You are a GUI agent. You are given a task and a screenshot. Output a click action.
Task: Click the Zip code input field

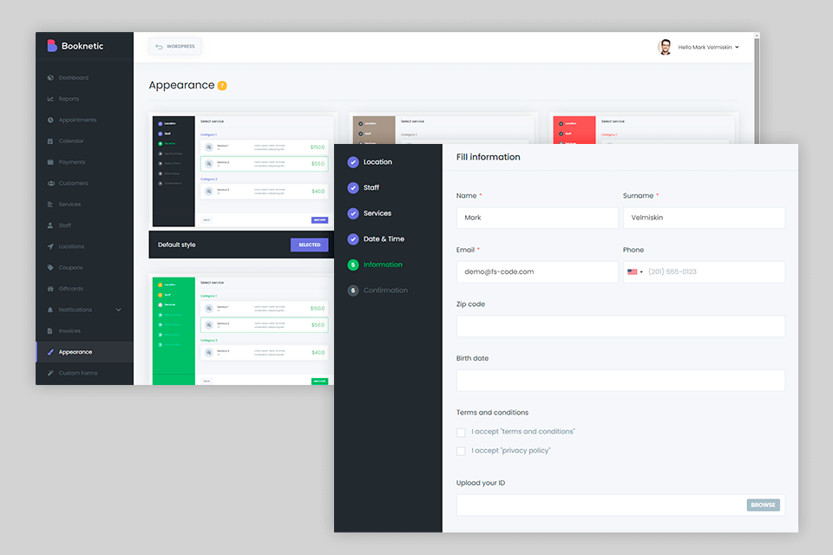tap(620, 326)
